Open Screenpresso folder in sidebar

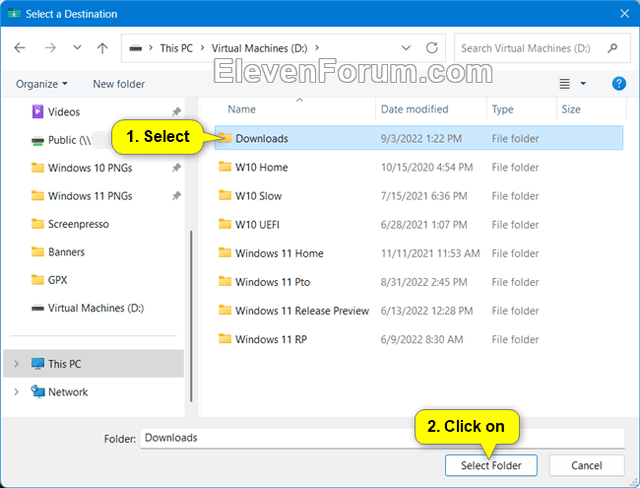[79, 224]
